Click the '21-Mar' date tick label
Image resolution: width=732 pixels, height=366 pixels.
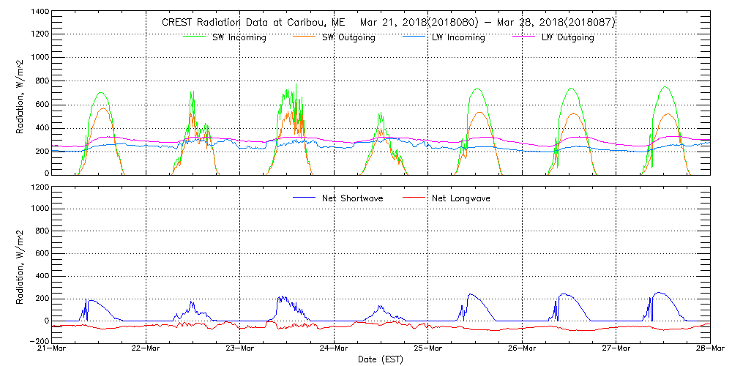(x=52, y=348)
